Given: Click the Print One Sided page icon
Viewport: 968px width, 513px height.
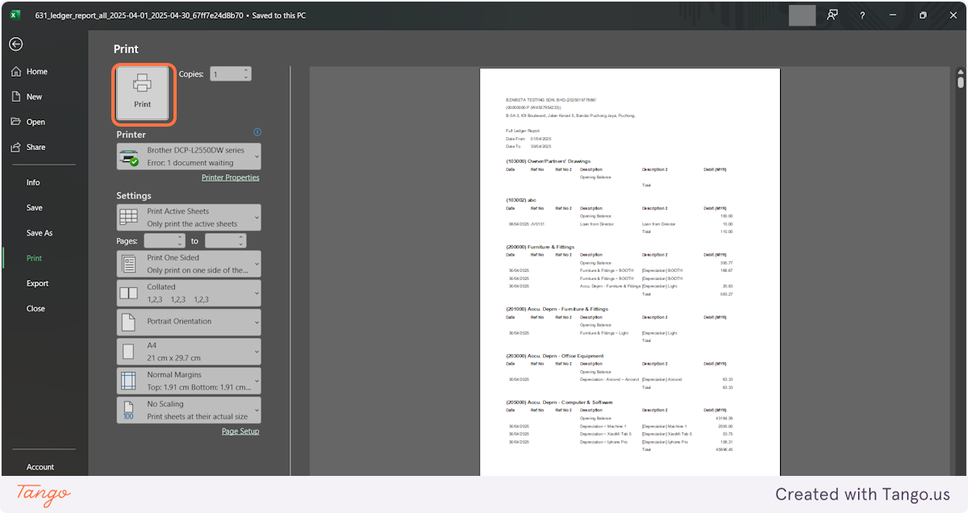Looking at the screenshot, I should [128, 264].
